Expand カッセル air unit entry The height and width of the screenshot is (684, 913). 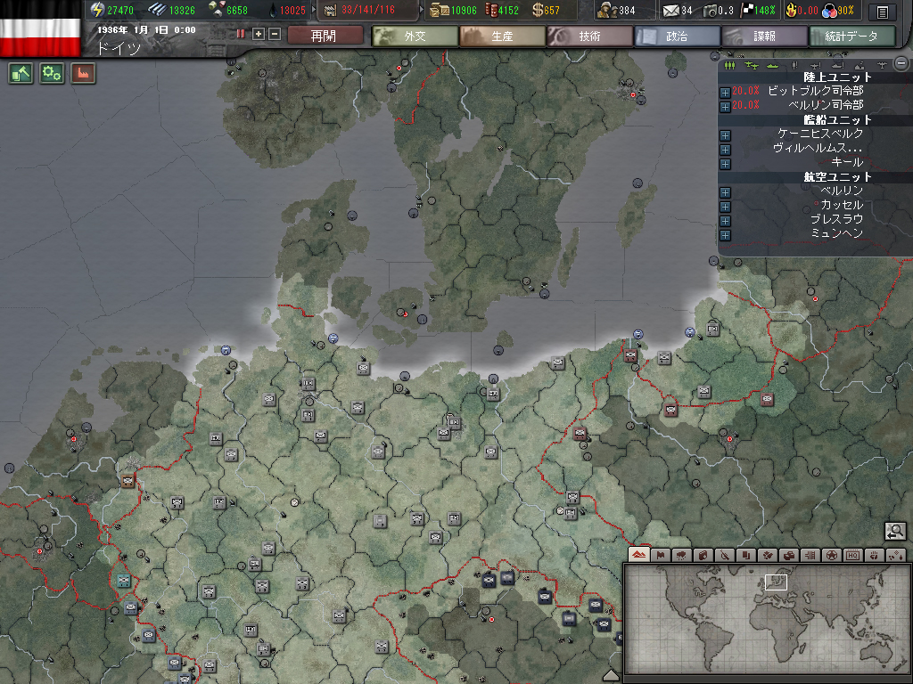(x=725, y=207)
